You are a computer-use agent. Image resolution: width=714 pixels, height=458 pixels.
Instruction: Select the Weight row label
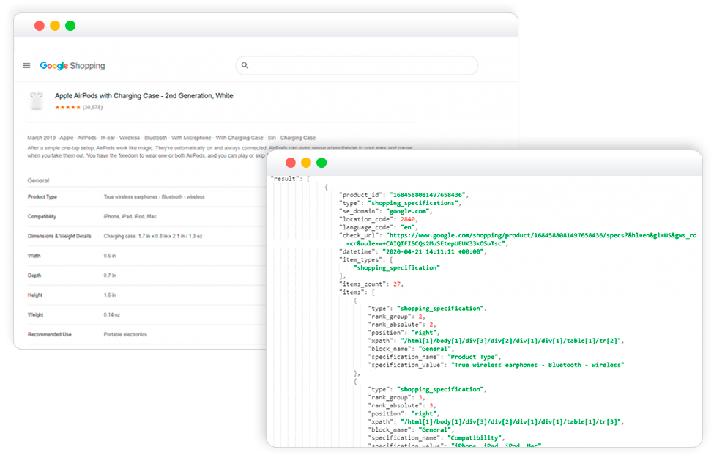pyautogui.click(x=36, y=314)
